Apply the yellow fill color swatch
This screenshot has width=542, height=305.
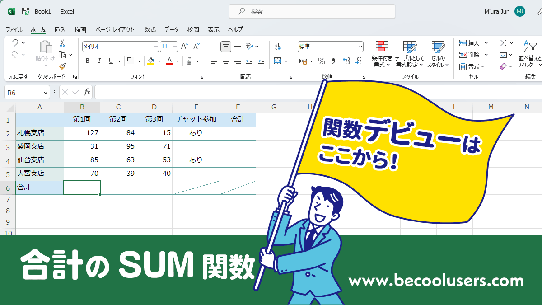[x=151, y=61]
